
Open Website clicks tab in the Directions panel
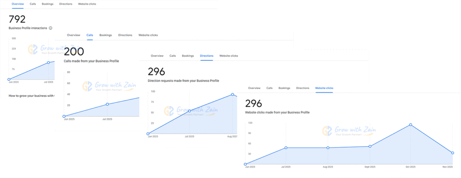tap(229, 56)
